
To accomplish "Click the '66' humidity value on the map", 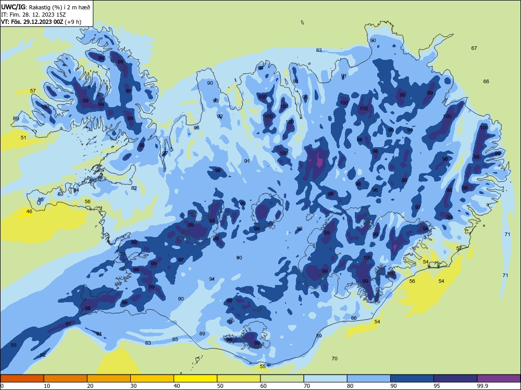I will coord(486,81).
